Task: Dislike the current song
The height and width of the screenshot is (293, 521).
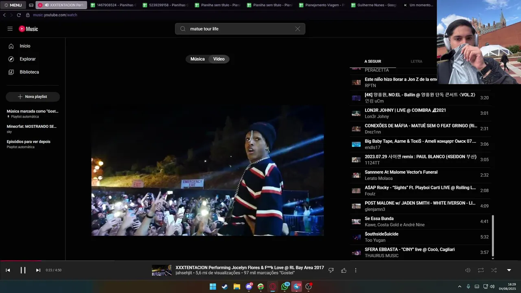Action: 331,270
